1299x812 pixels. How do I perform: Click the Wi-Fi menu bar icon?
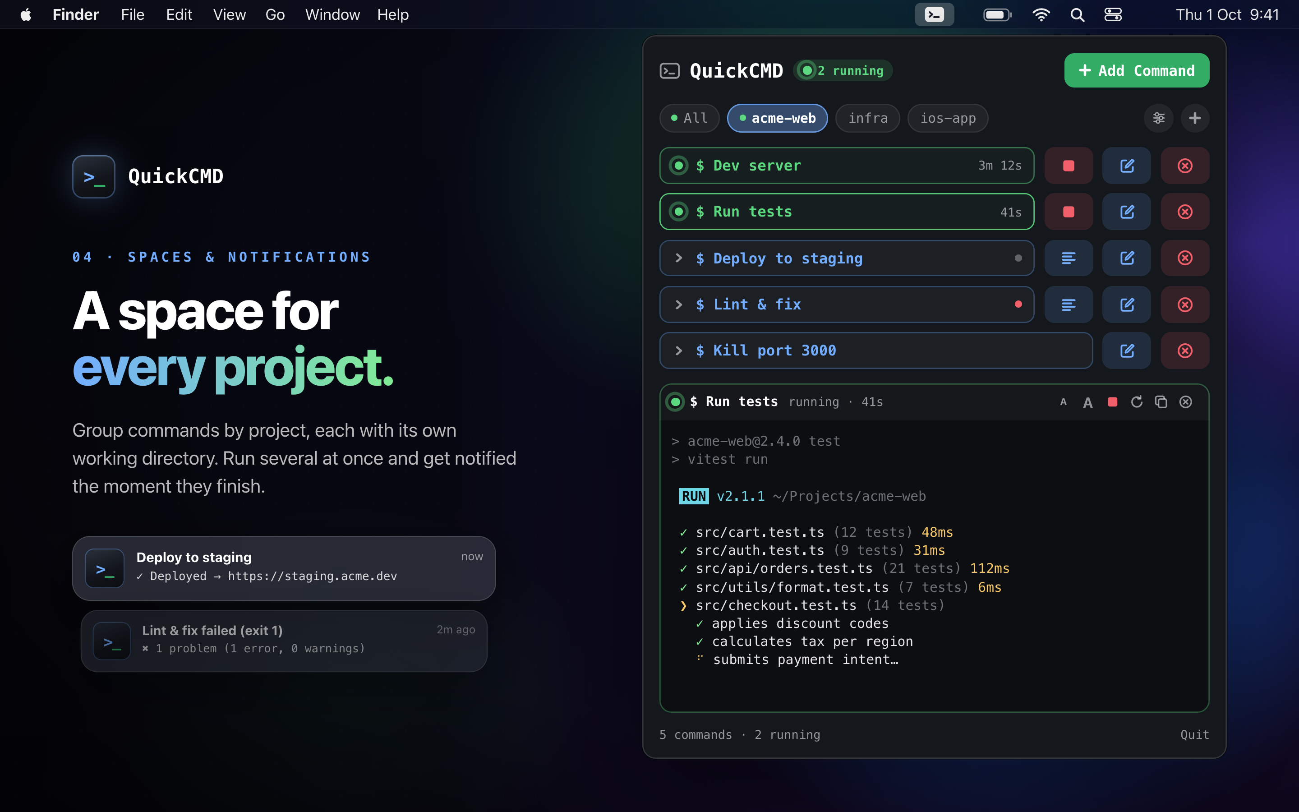pos(1041,14)
